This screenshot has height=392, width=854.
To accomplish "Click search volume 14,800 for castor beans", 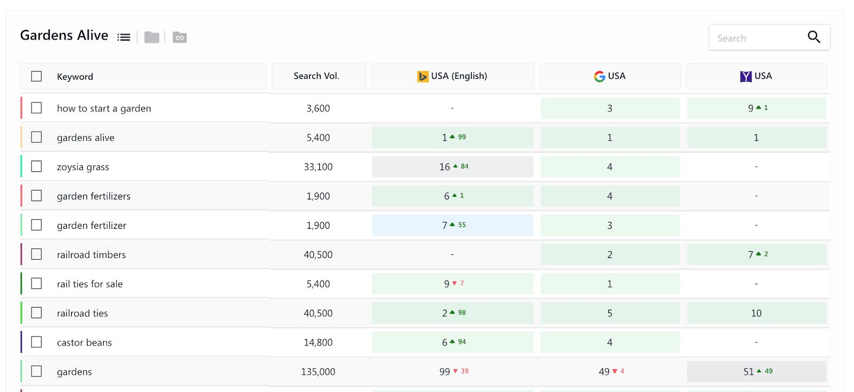I will 318,342.
